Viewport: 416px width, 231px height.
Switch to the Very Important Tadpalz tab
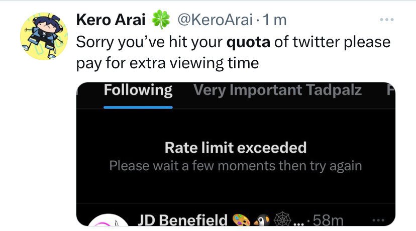277,90
